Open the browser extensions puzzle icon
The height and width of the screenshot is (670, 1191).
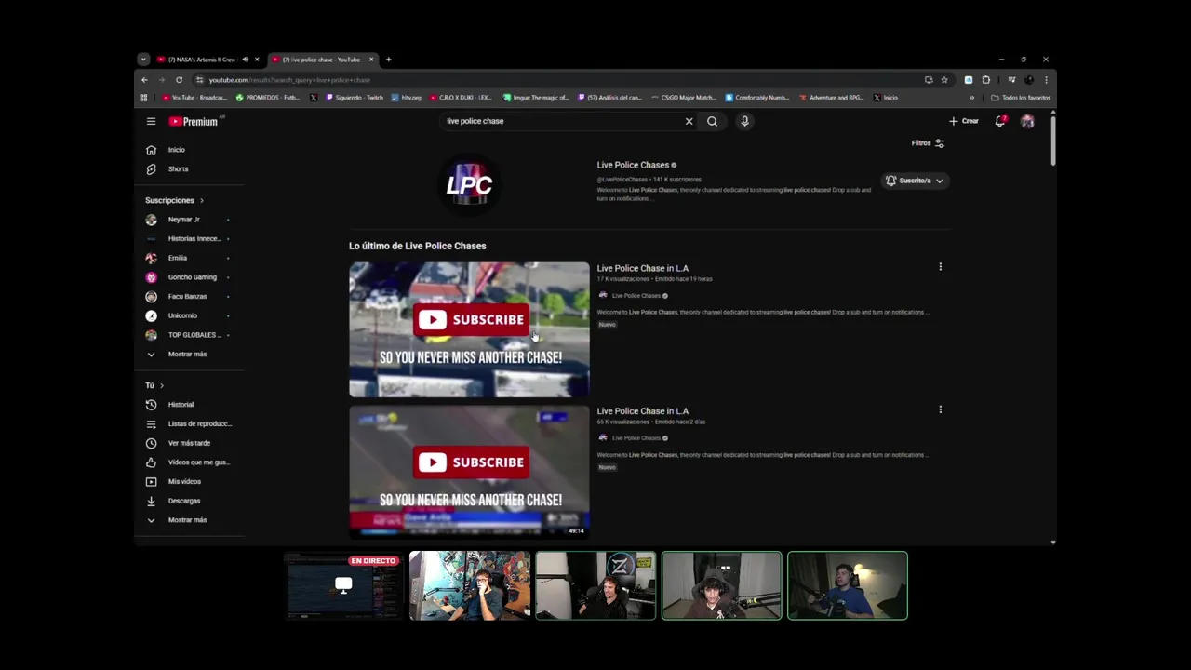click(986, 80)
